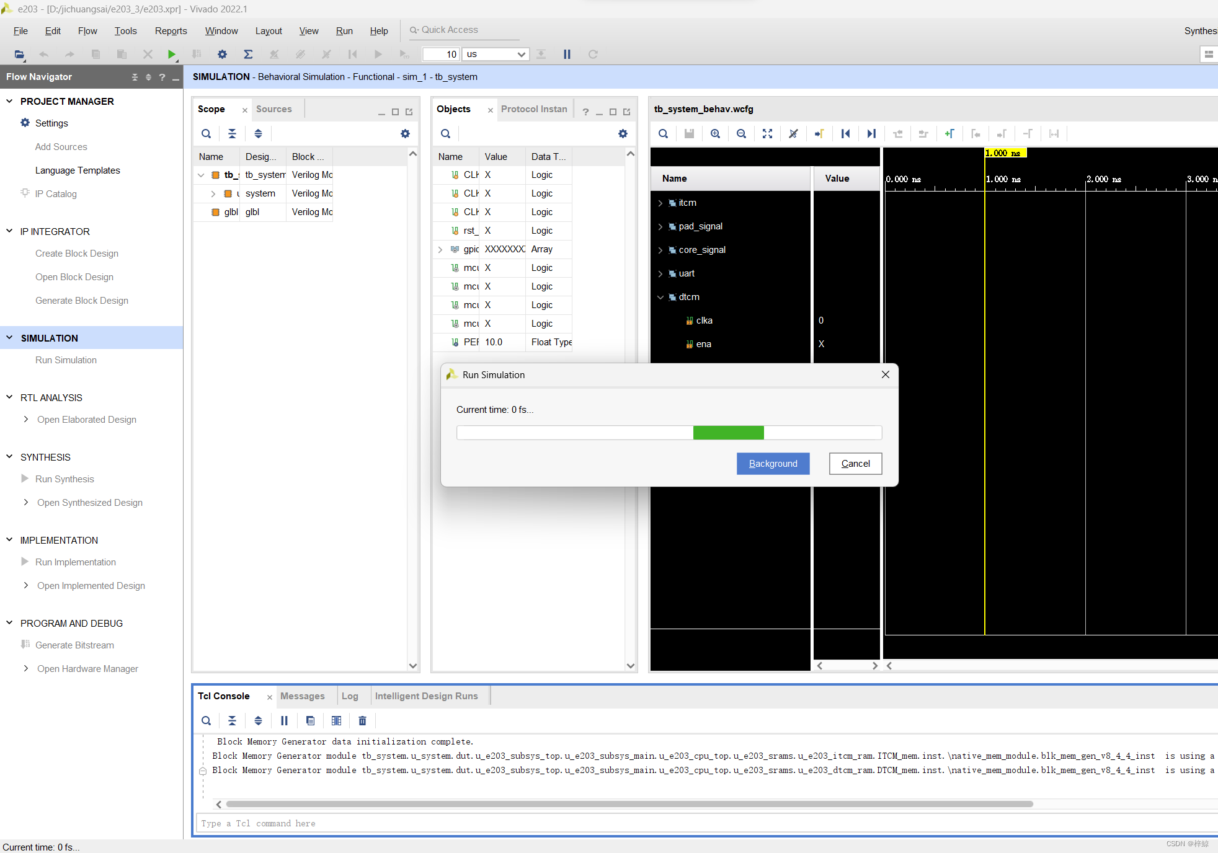Screen dimensions: 1218x853
Task: Click the Background button in dialog
Action: tap(773, 464)
